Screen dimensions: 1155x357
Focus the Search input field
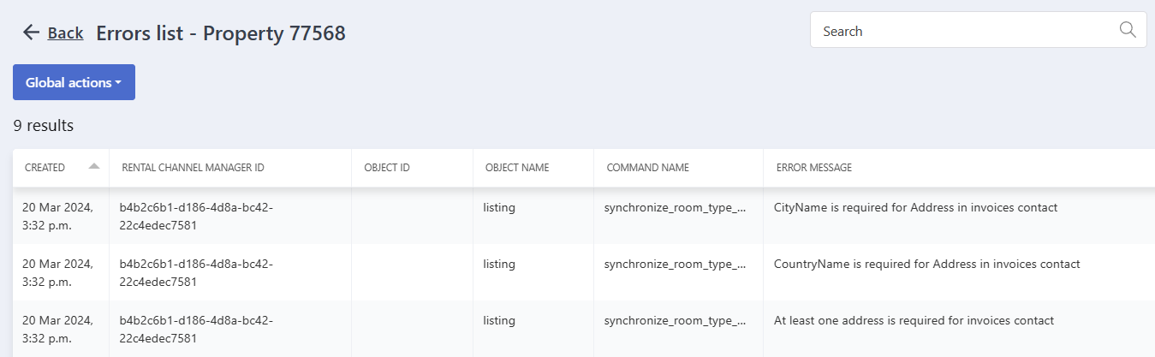978,30
